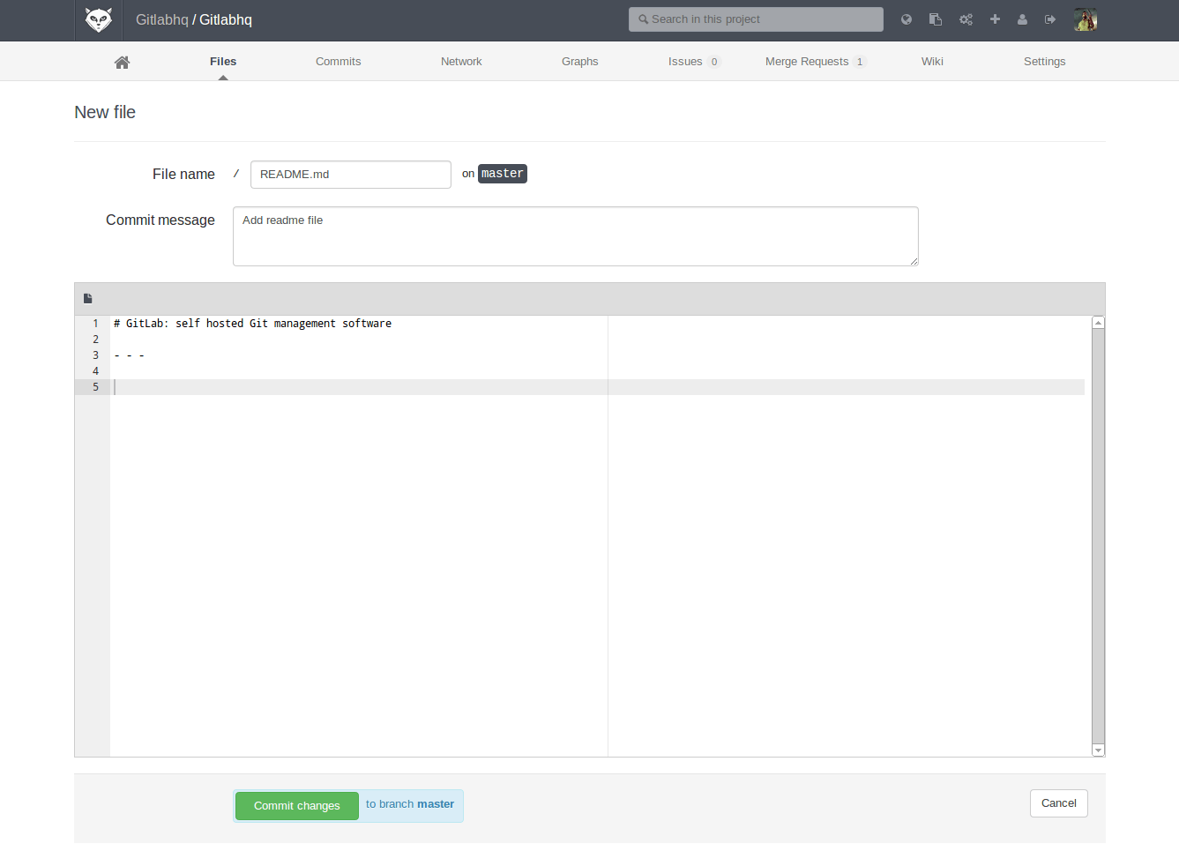Open profile via the person icon
Viewport: 1179px width, 851px height.
(1022, 19)
